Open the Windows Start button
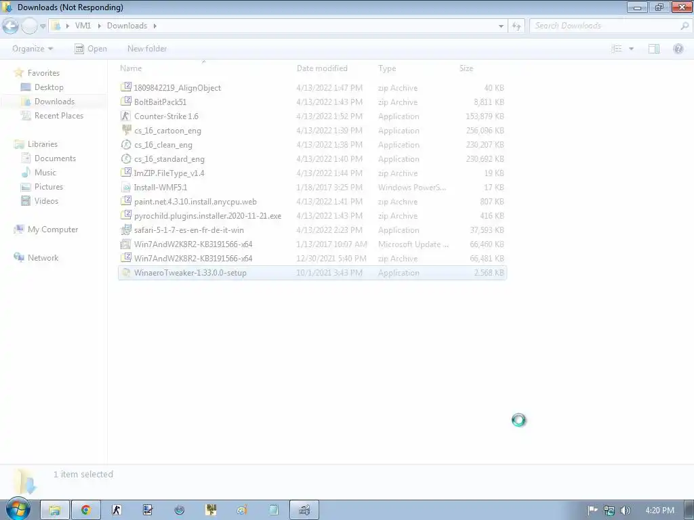The height and width of the screenshot is (520, 694). [18, 510]
